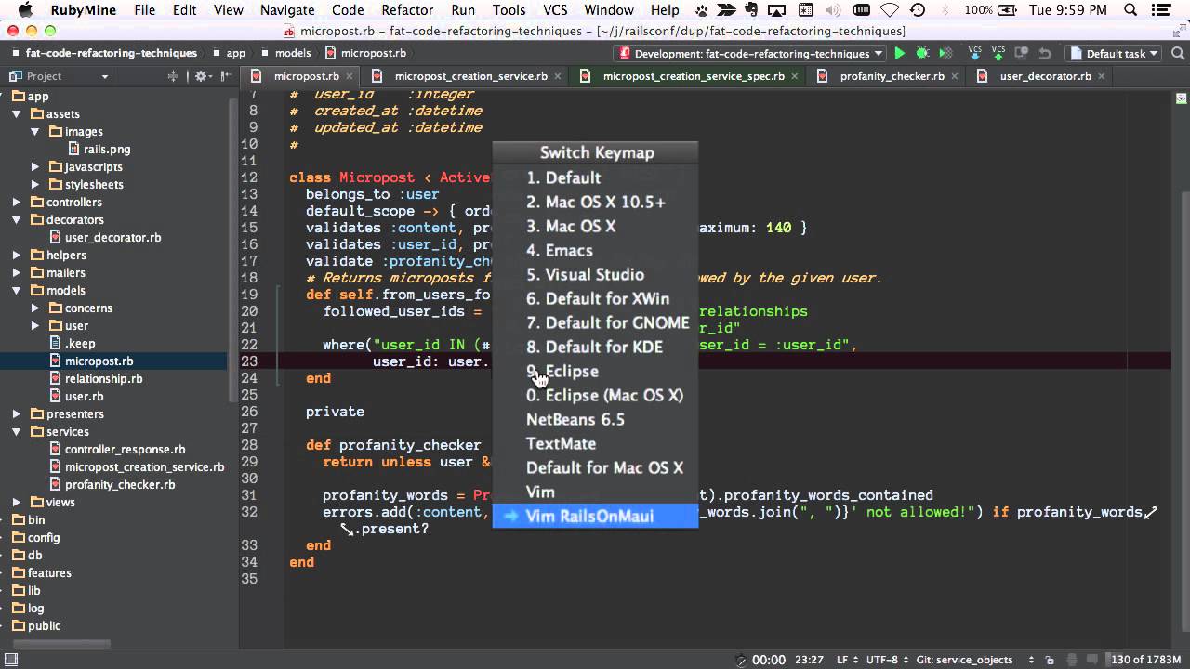
Task: Expand the concerns folder
Action: 35,308
